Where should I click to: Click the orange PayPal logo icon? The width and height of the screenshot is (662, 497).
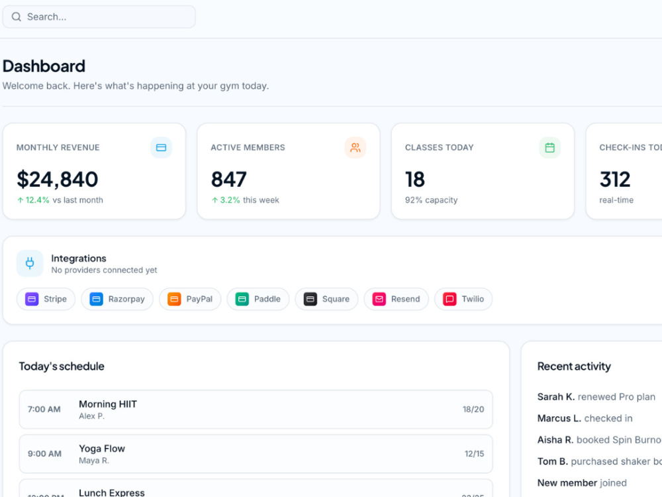coord(174,299)
